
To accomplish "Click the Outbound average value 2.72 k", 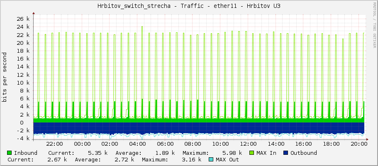I will 124,159.
